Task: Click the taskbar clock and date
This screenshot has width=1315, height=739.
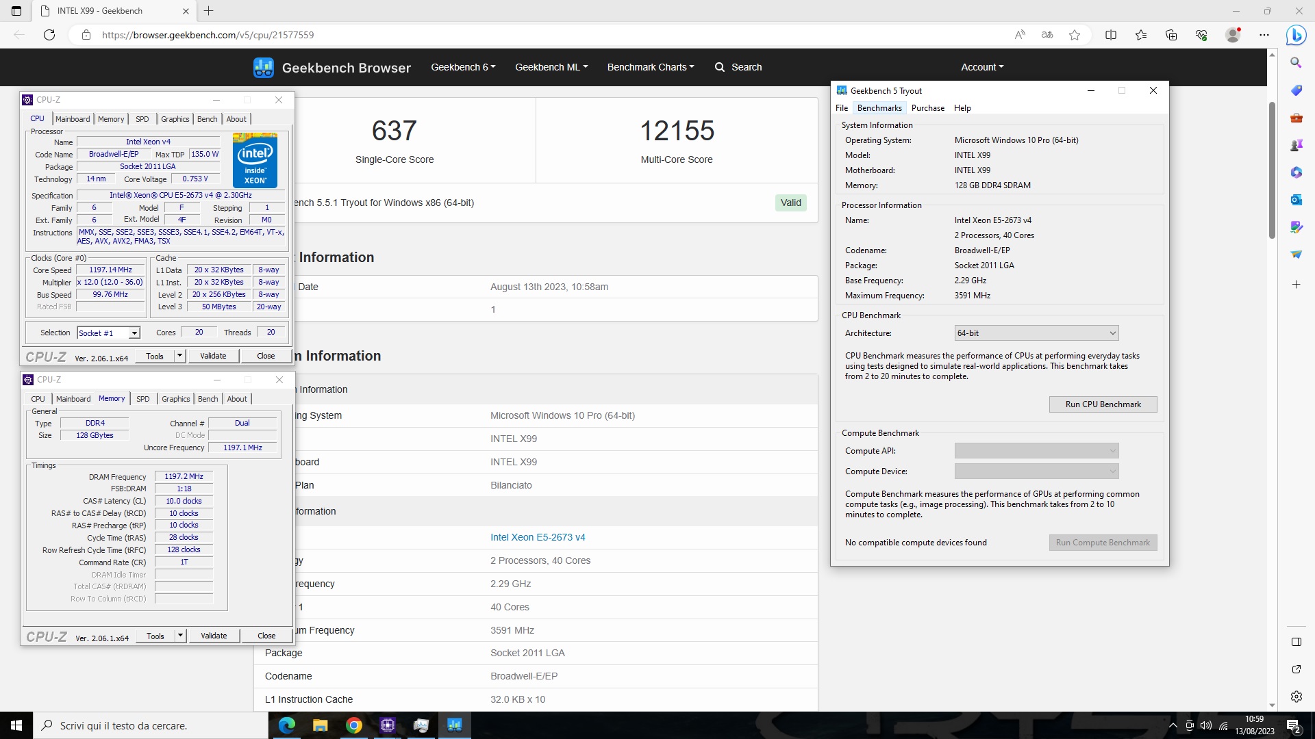Action: click(x=1255, y=725)
